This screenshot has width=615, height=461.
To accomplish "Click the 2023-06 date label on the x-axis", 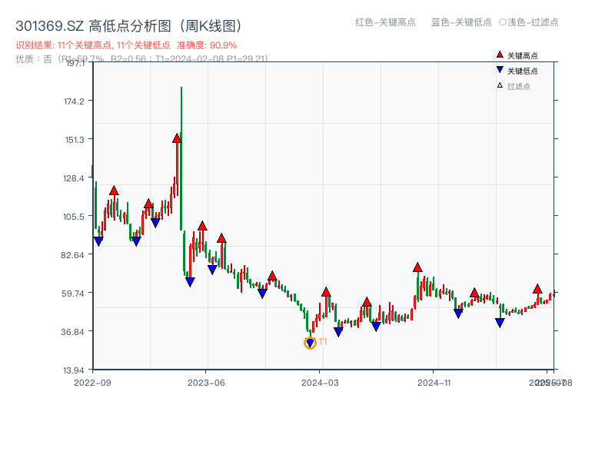I will [x=207, y=381].
